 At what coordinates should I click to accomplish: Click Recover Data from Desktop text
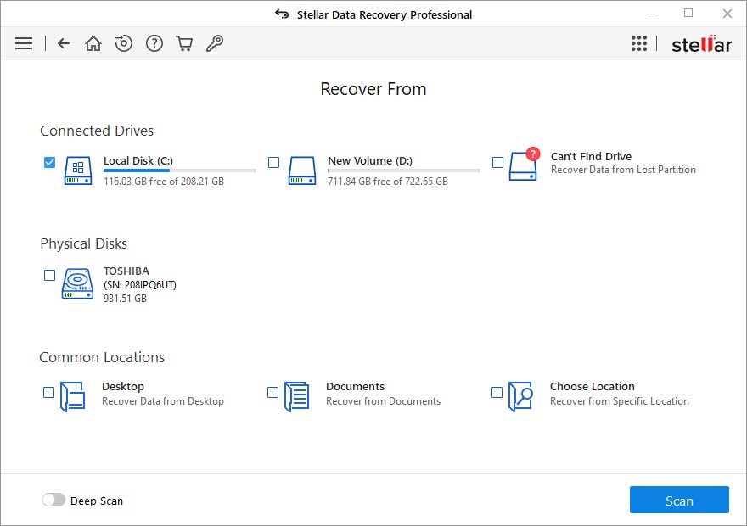click(163, 401)
